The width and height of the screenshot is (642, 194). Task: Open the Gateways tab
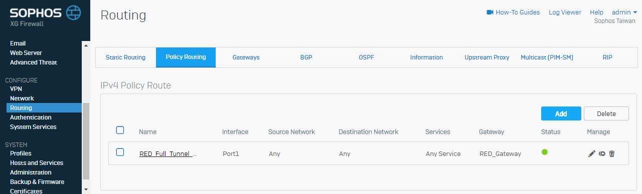coord(246,57)
